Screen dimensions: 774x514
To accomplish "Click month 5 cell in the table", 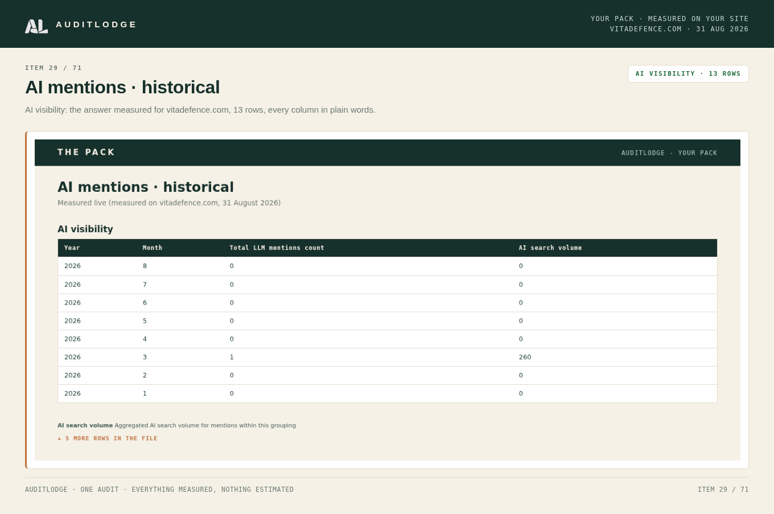I will [145, 321].
